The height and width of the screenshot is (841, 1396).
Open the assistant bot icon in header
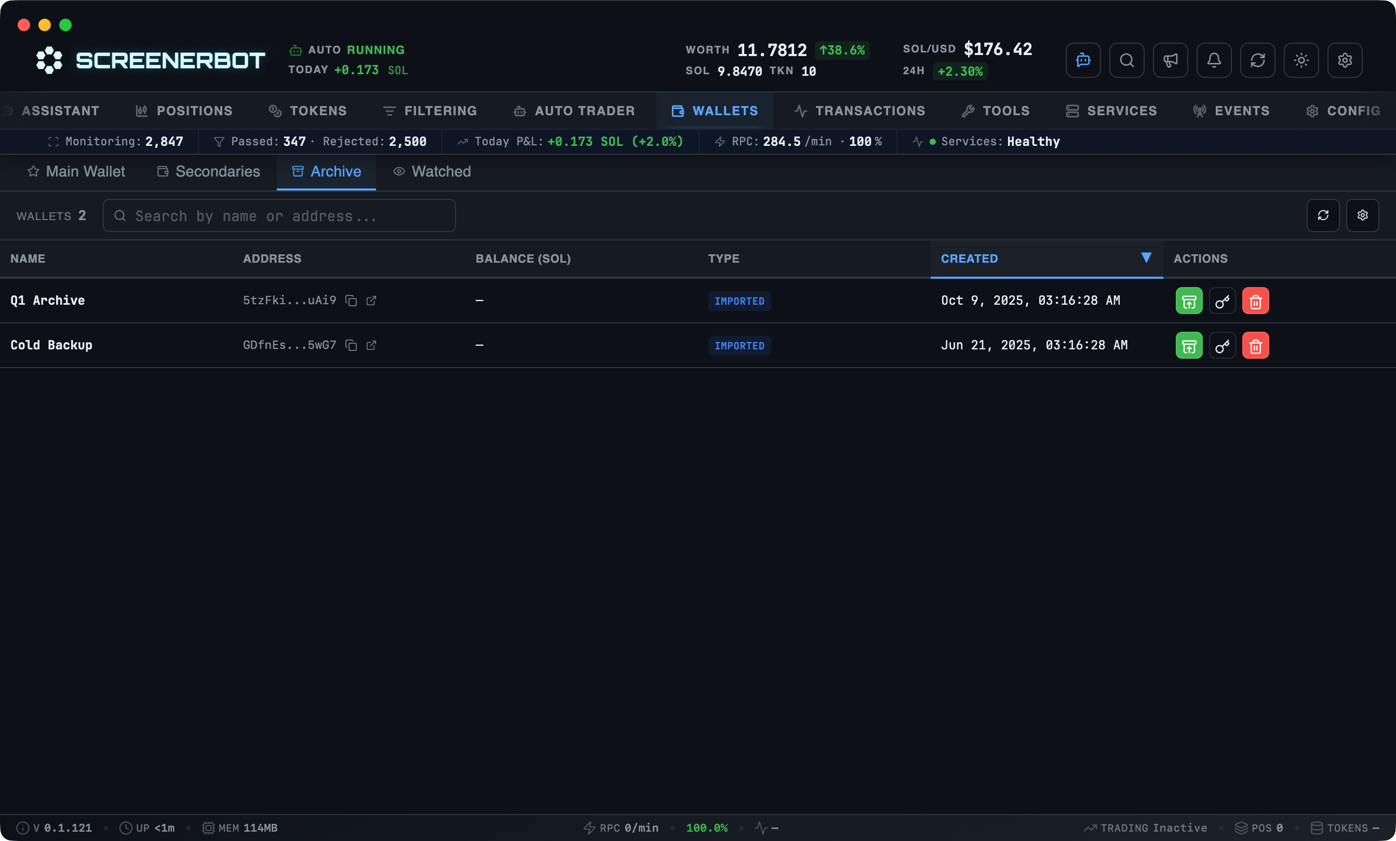point(1083,60)
